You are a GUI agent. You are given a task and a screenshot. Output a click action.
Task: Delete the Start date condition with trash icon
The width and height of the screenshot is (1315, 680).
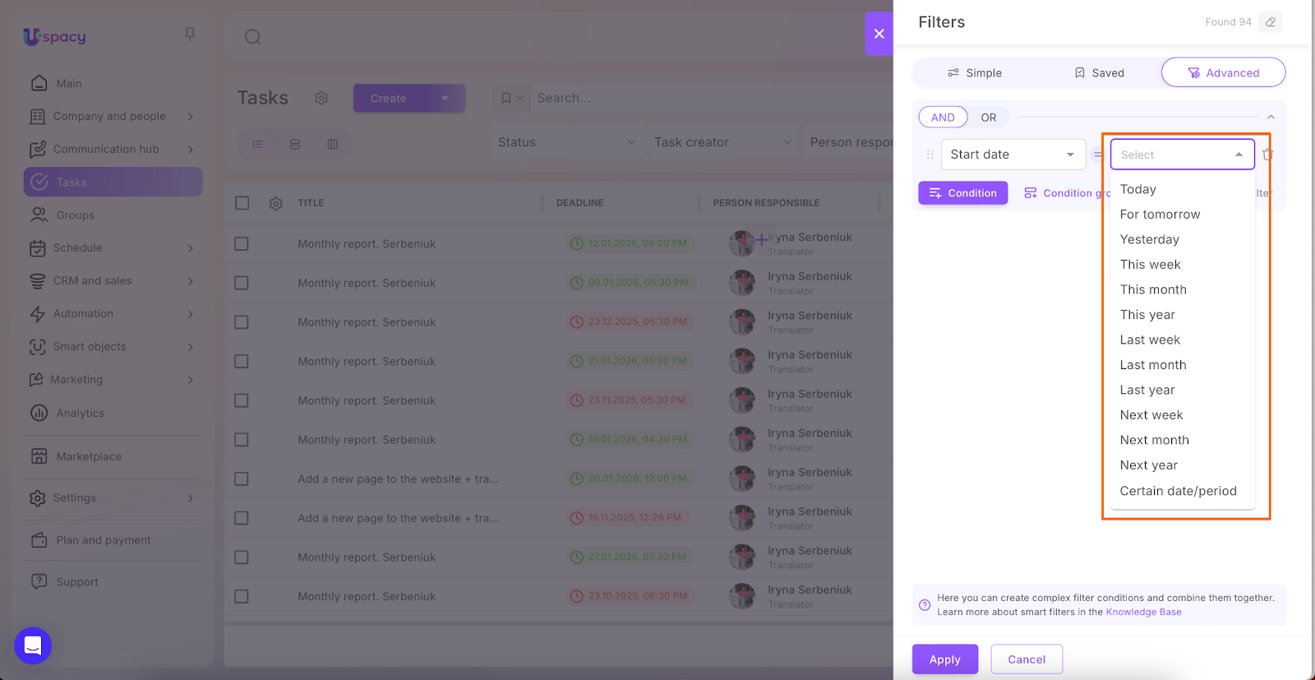[1268, 155]
